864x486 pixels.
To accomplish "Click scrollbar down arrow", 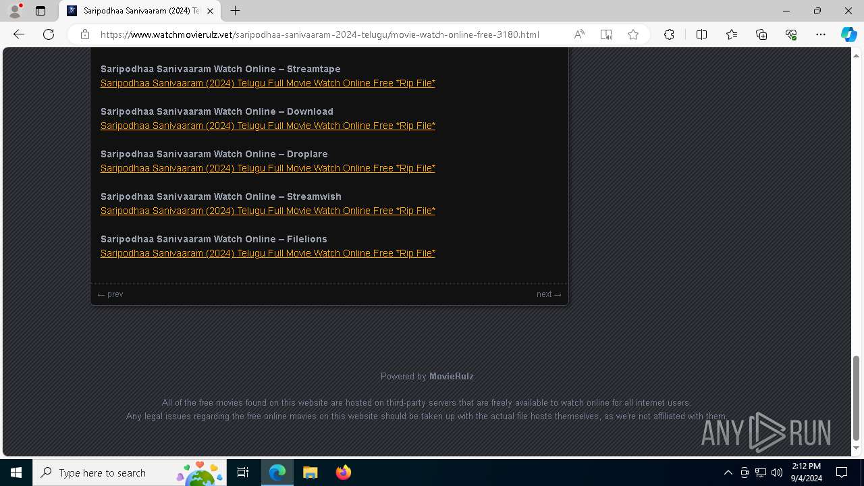I will (x=857, y=448).
